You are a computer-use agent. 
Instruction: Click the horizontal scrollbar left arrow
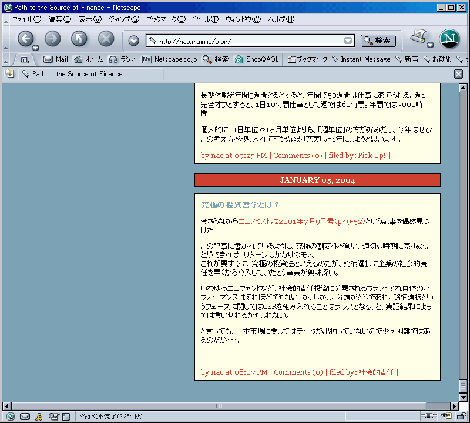7,406
